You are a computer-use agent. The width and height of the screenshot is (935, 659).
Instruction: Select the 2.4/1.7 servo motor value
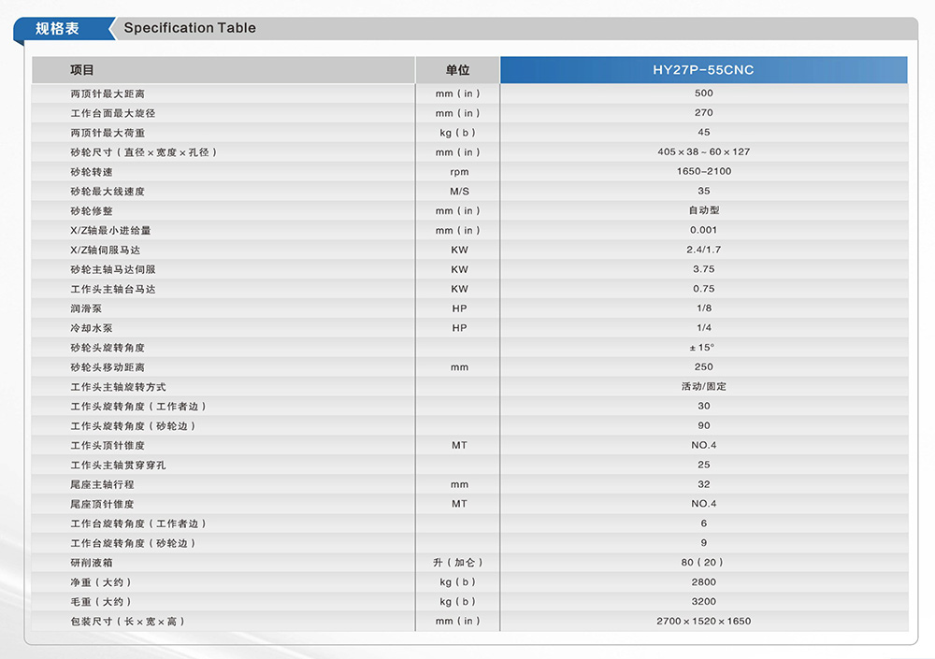(703, 250)
